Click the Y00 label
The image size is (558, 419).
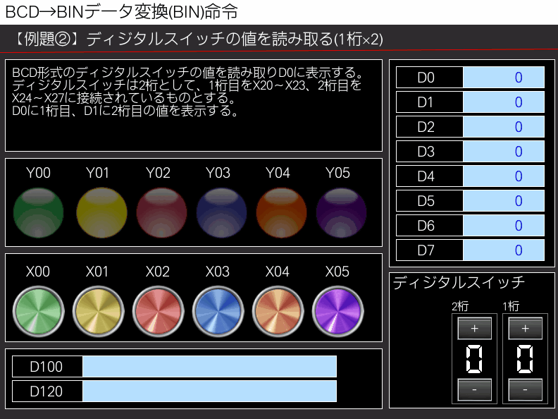[x=39, y=173]
